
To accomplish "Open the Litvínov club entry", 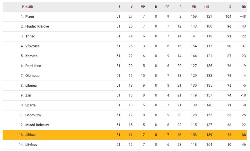I will tap(31, 145).
